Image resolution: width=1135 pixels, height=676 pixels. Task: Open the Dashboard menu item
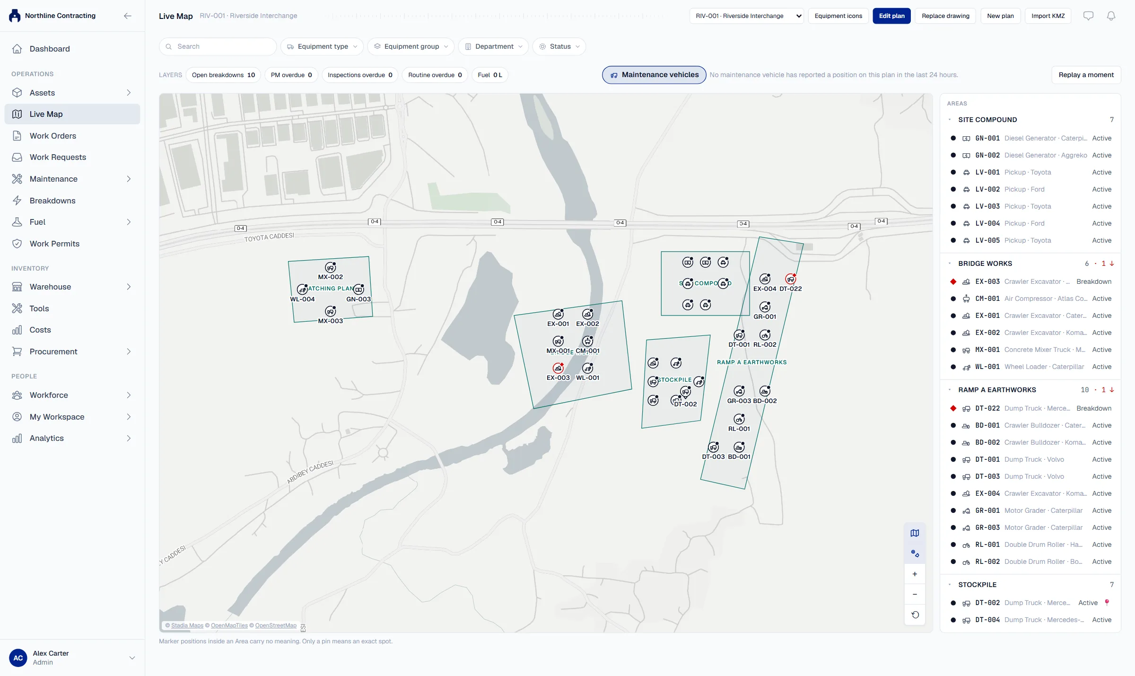pyautogui.click(x=72, y=49)
